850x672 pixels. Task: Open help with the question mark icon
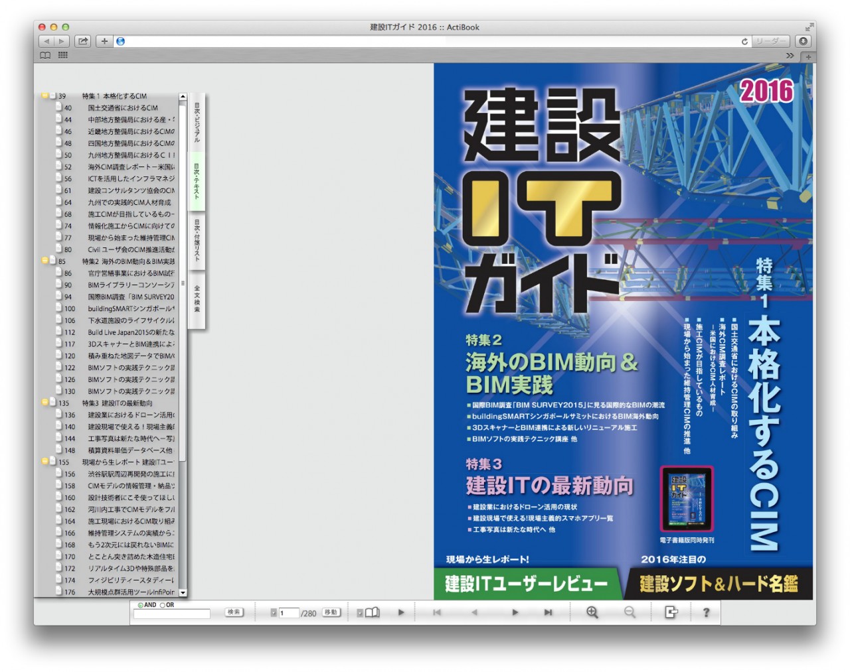tap(706, 612)
